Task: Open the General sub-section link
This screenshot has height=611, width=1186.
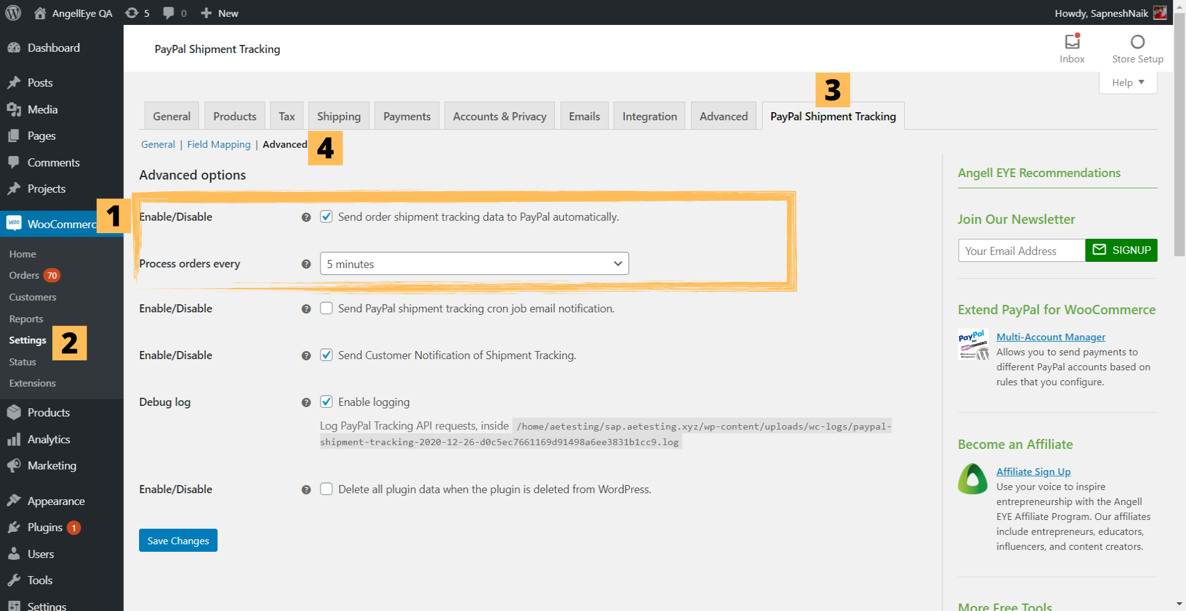Action: [x=158, y=144]
